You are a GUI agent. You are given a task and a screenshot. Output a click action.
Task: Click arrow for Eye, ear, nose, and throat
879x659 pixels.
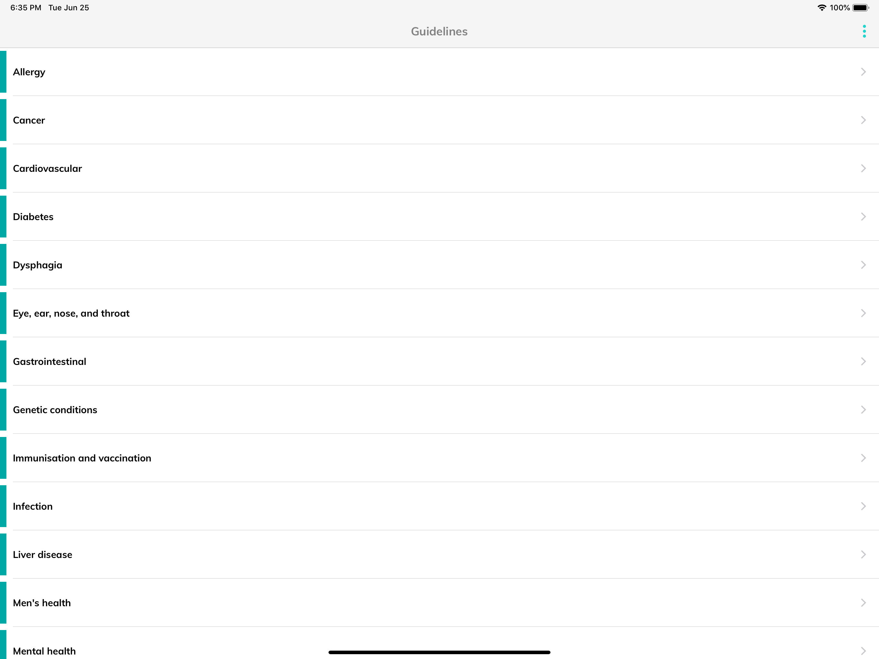863,313
